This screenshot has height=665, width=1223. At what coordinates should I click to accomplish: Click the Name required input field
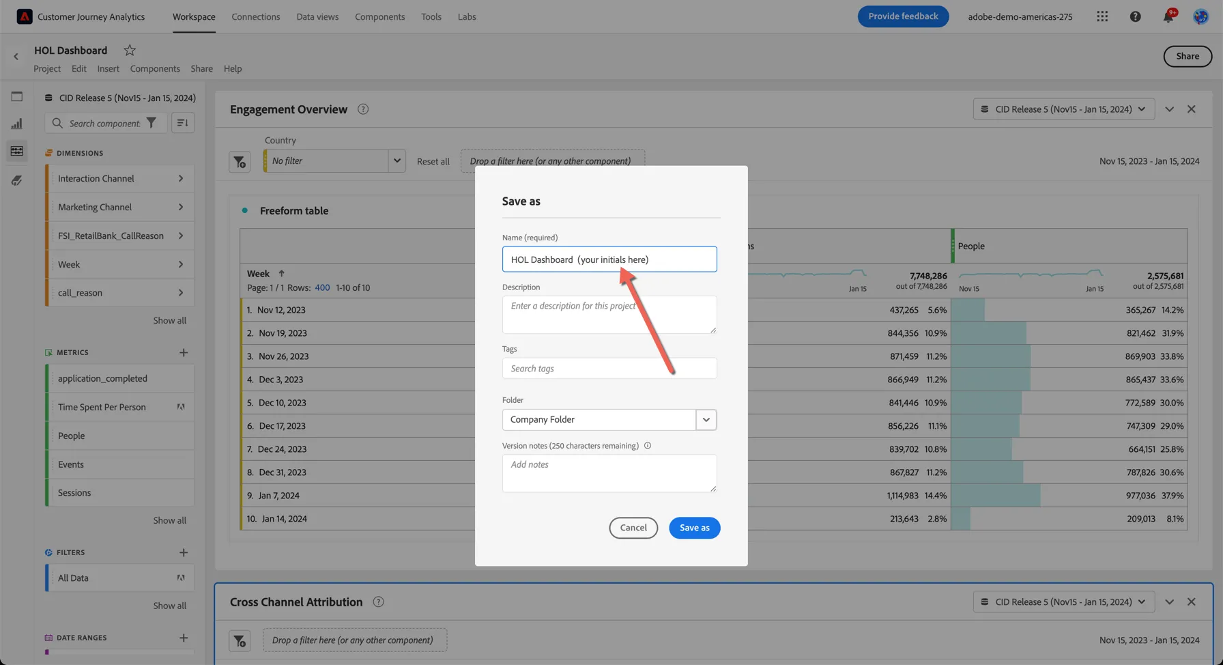(x=609, y=259)
